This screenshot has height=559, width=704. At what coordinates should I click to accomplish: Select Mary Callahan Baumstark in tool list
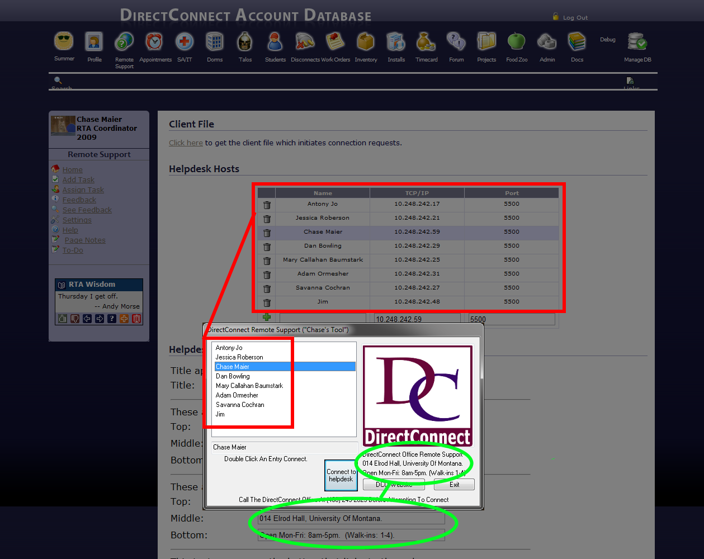249,386
